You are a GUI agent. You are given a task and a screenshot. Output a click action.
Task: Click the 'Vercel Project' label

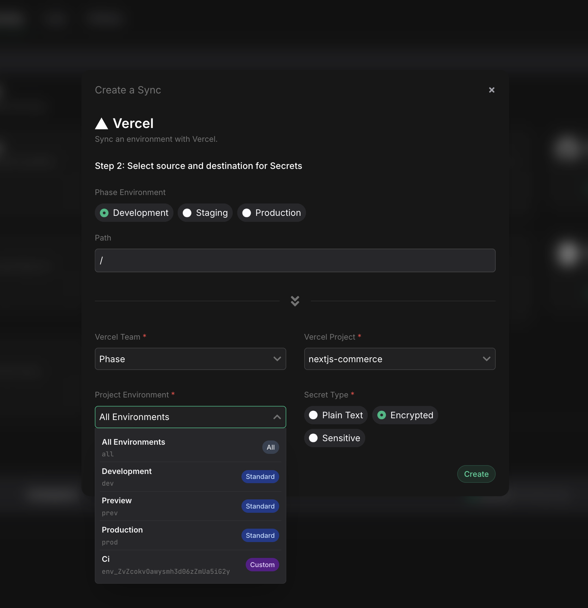(x=330, y=337)
